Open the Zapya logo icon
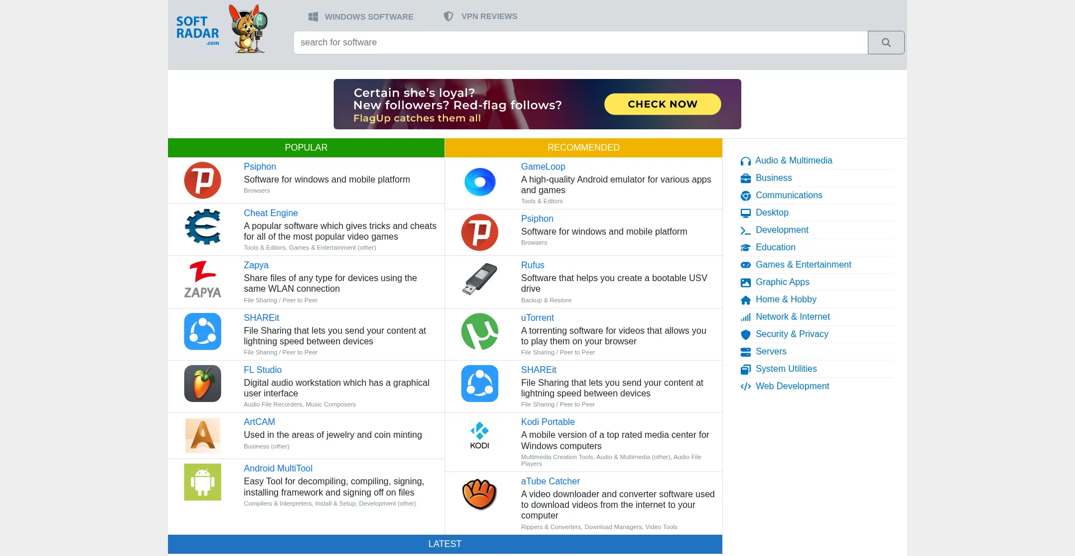The height and width of the screenshot is (556, 1075). tap(202, 279)
